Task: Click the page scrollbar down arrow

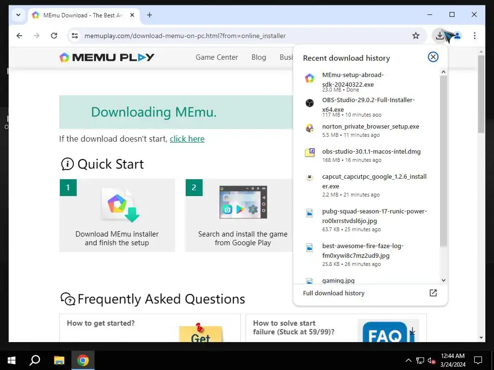Action: tap(481, 338)
